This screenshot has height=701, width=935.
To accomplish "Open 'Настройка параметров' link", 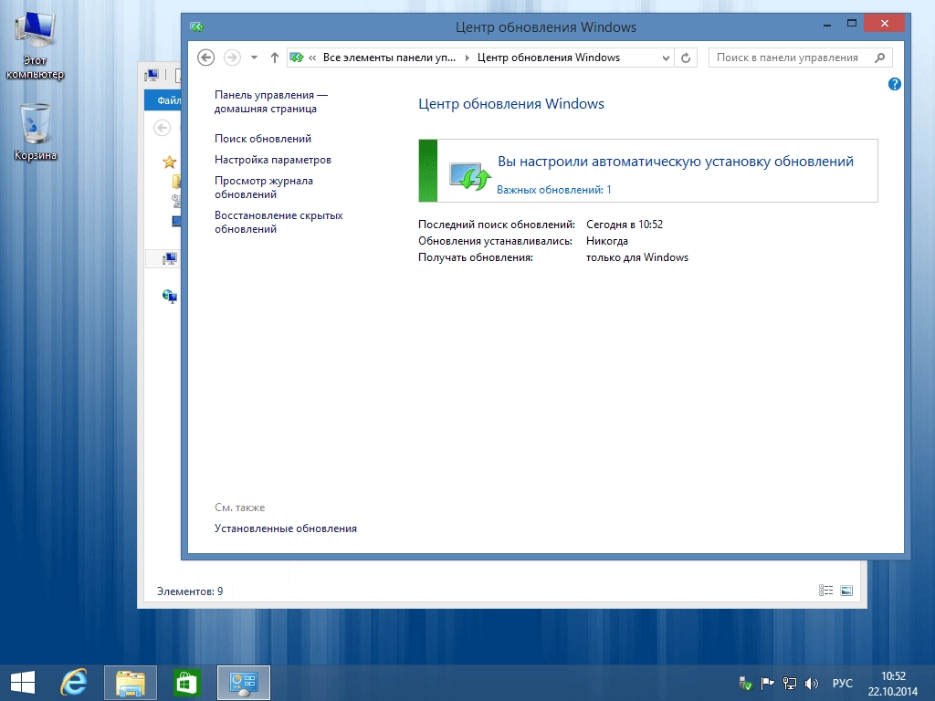I will pos(272,160).
